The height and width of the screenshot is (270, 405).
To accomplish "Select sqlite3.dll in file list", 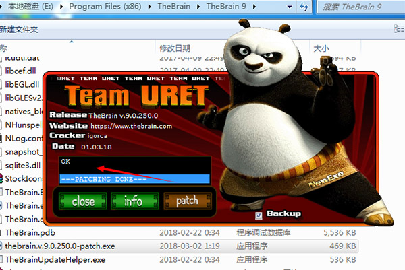I will pyautogui.click(x=22, y=165).
